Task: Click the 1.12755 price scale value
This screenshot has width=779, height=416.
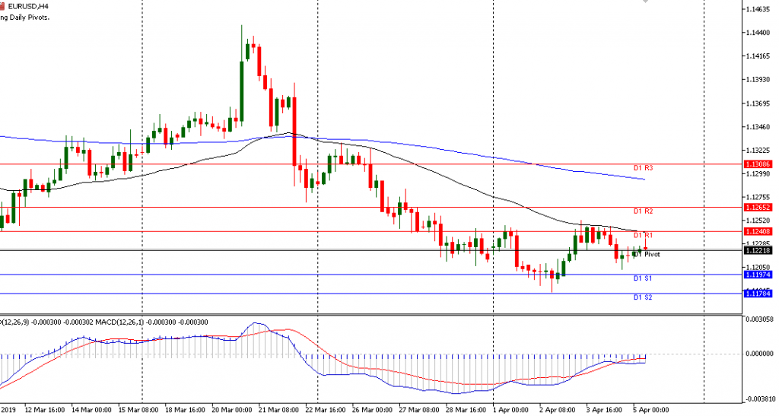Action: 758,197
